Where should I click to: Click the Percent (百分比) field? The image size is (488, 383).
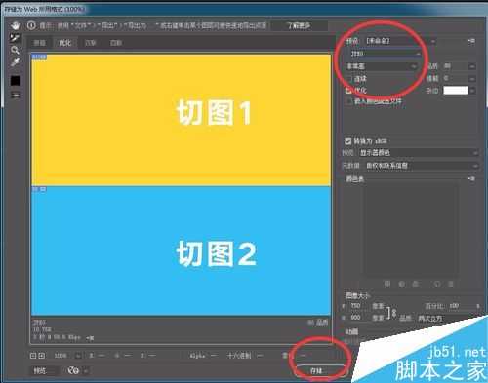[x=461, y=306]
